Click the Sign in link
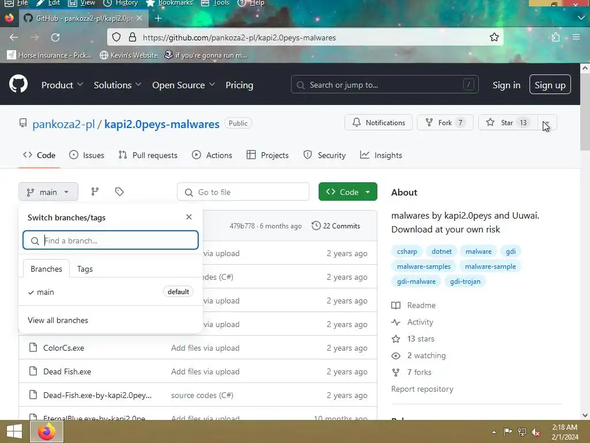 coord(506,85)
